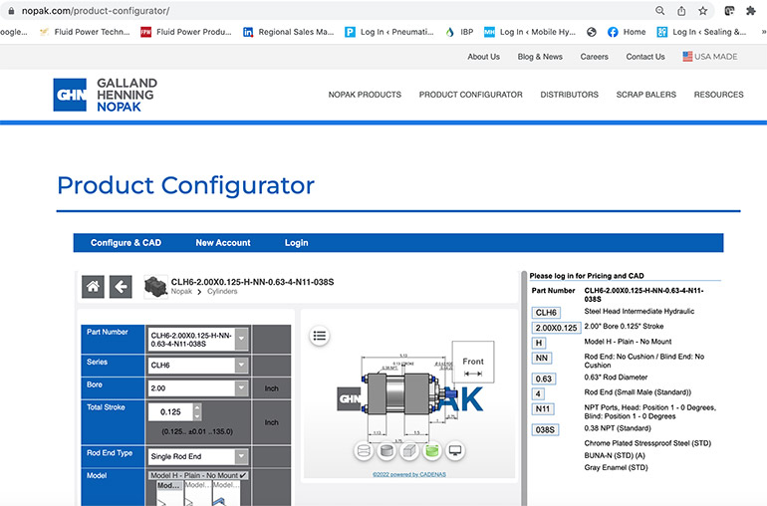Viewport: 767px width, 506px height.
Task: Select Model H - Plain - No Mount option
Action: [x=198, y=475]
